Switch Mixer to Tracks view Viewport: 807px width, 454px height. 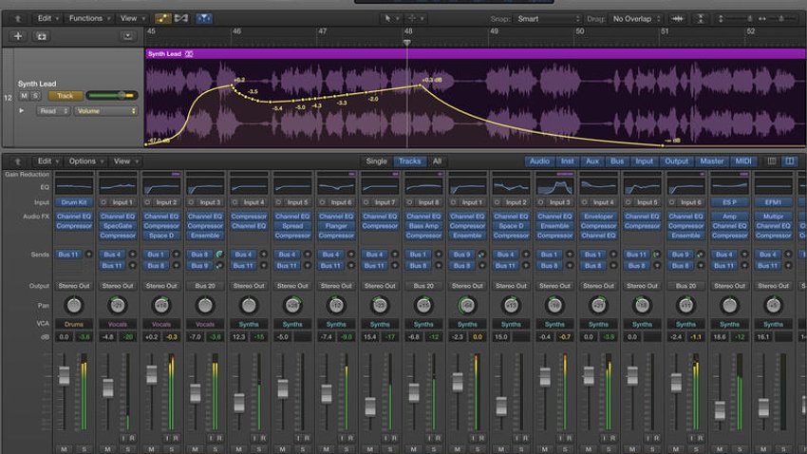click(410, 161)
